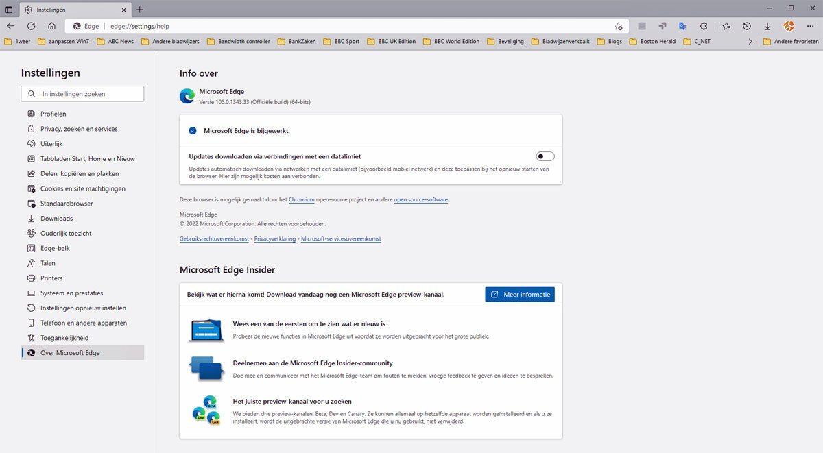
Task: Open the Blogs bookmark folder
Action: tap(610, 41)
